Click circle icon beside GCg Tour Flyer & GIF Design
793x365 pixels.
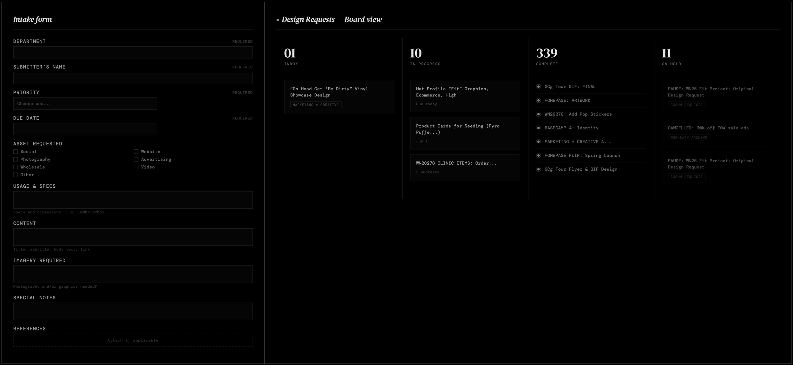click(x=538, y=169)
